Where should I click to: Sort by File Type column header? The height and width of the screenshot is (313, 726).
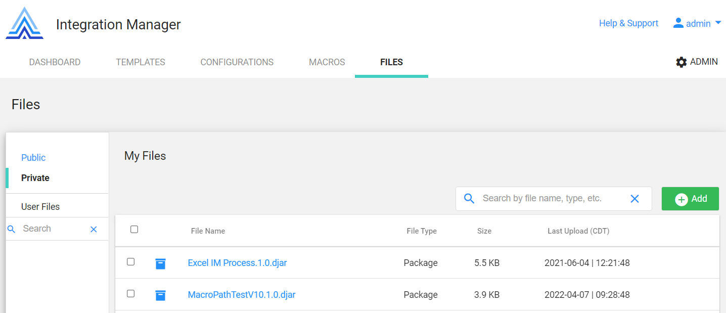pos(422,231)
